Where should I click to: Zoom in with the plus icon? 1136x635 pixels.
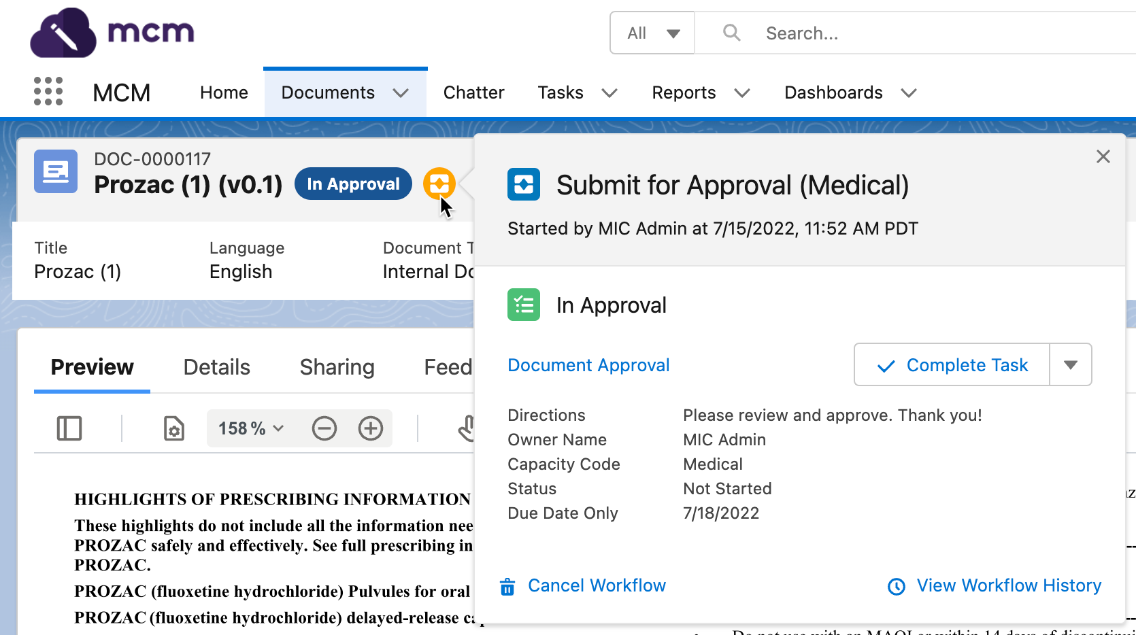point(371,429)
